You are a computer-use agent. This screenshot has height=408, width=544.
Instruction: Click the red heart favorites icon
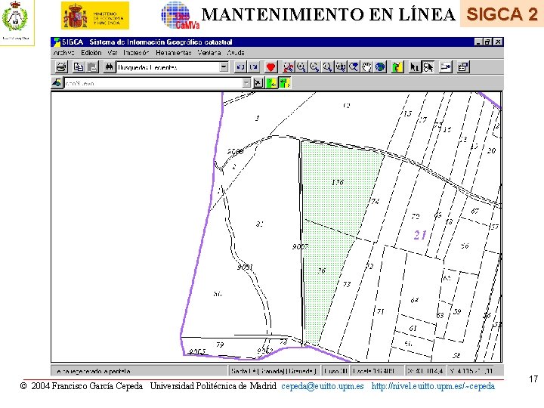click(x=270, y=66)
